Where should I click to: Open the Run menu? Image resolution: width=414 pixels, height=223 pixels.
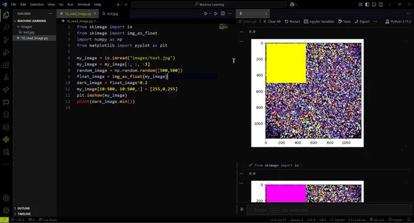pos(70,4)
